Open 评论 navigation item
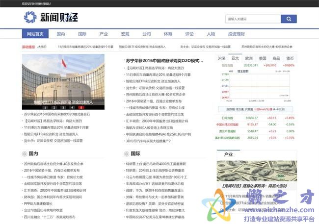 (189, 34)
